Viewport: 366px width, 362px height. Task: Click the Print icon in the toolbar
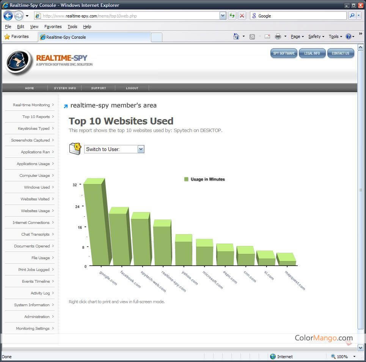point(278,36)
